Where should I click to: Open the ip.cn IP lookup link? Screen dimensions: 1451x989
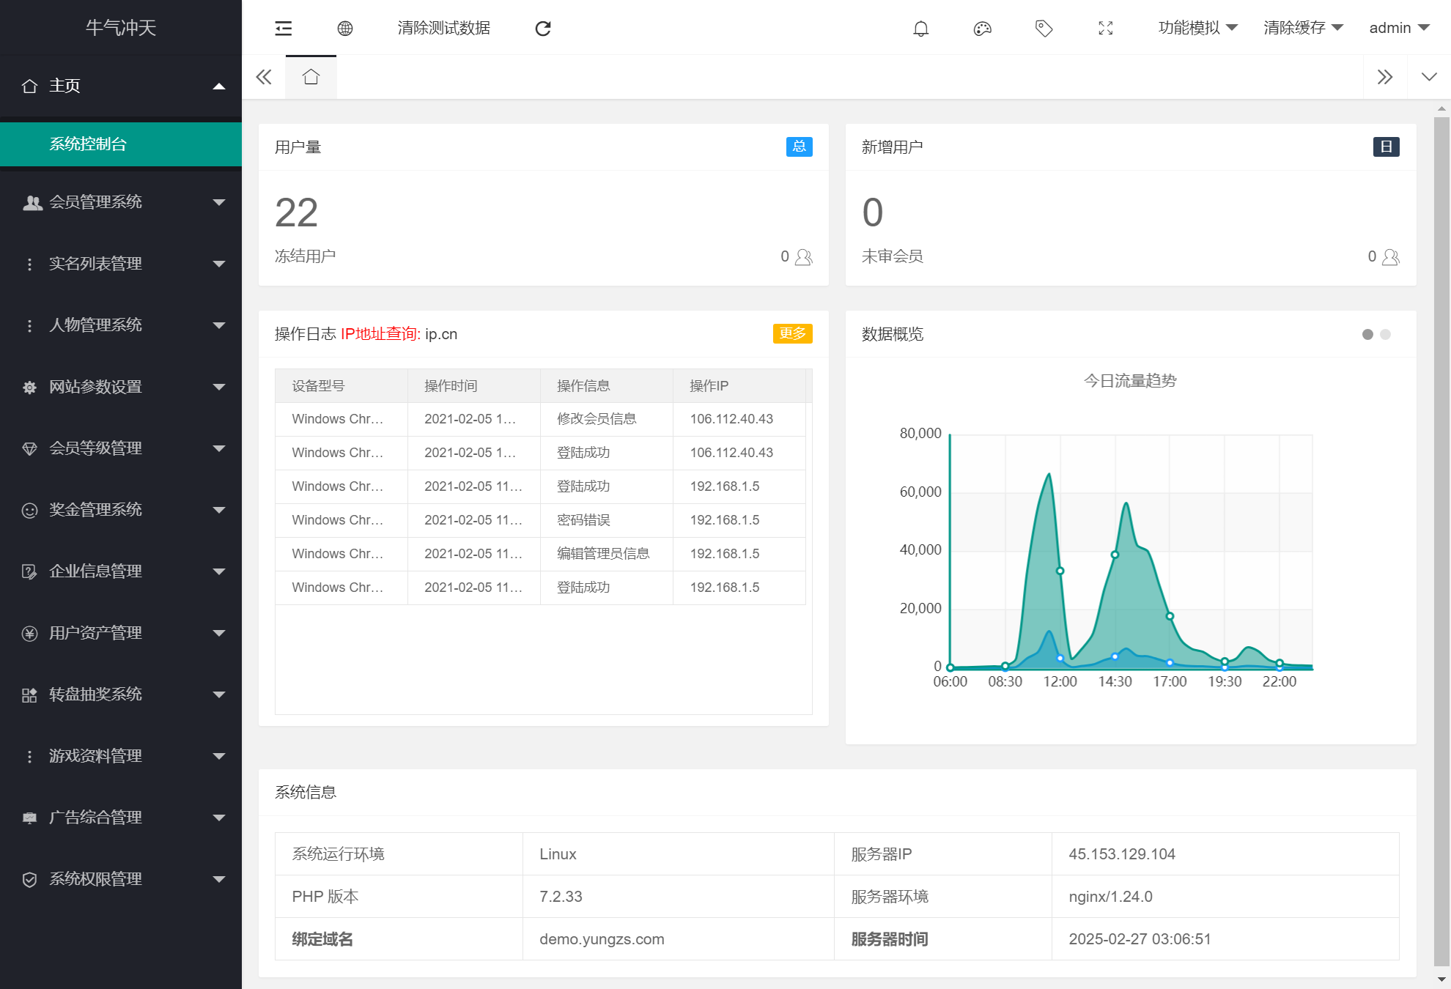(440, 334)
